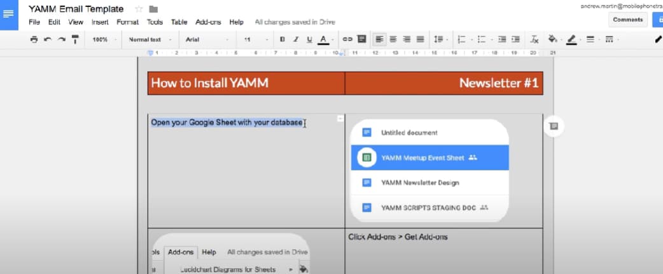Star the YAMM Email Template document

(x=139, y=9)
